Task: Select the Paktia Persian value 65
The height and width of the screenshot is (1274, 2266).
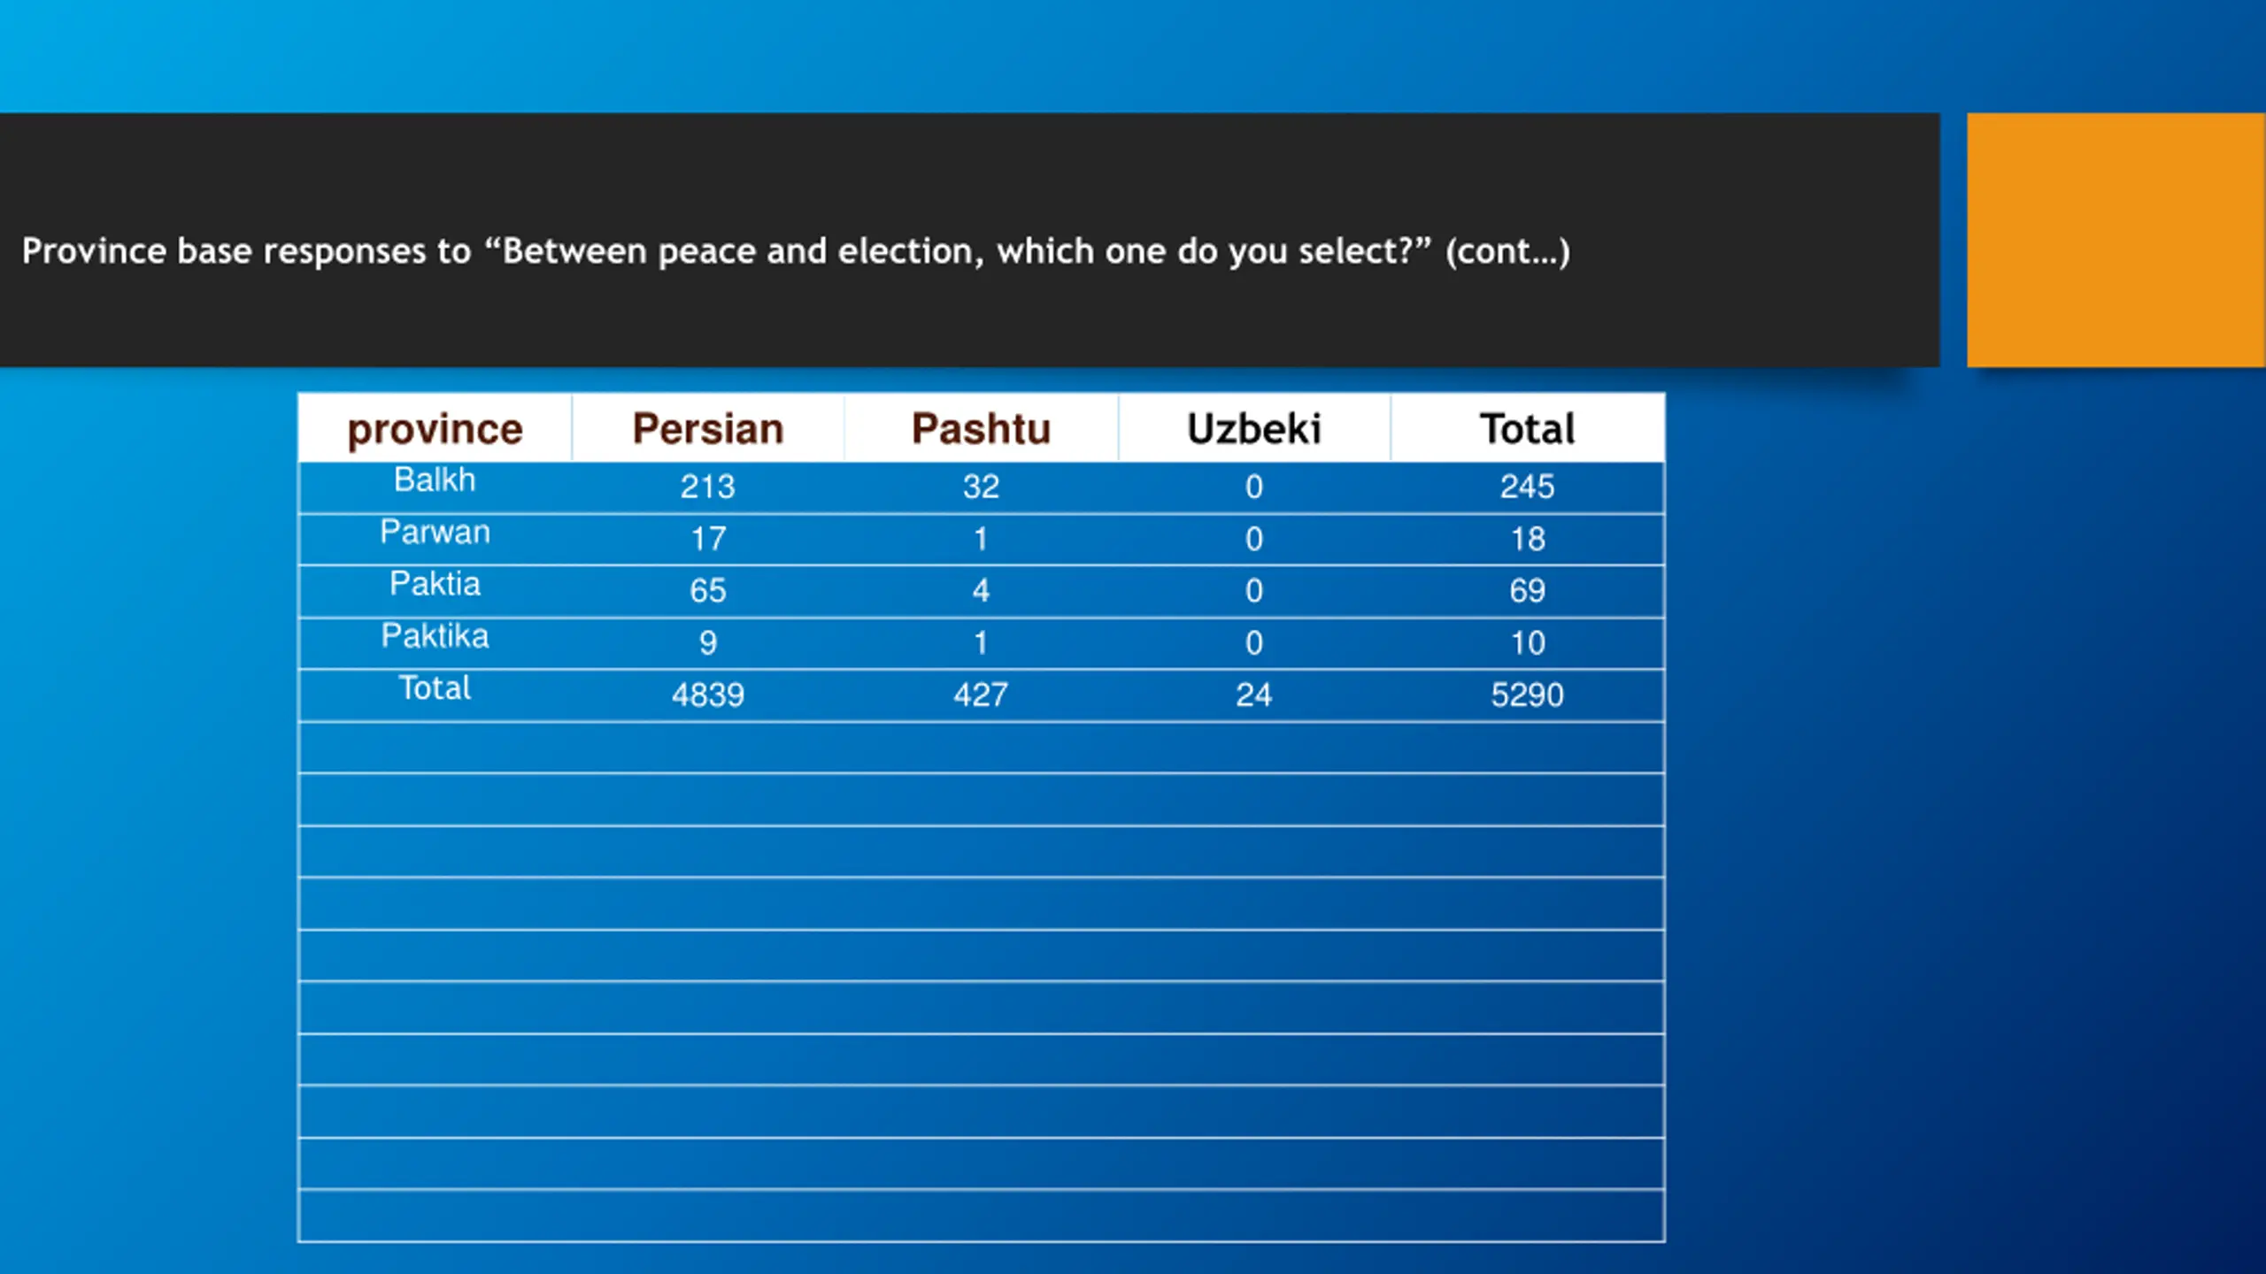Action: [708, 591]
